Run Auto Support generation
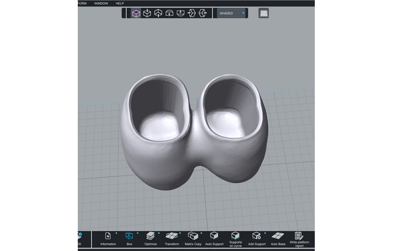Viewport: 393px width, 251px height. [x=214, y=238]
